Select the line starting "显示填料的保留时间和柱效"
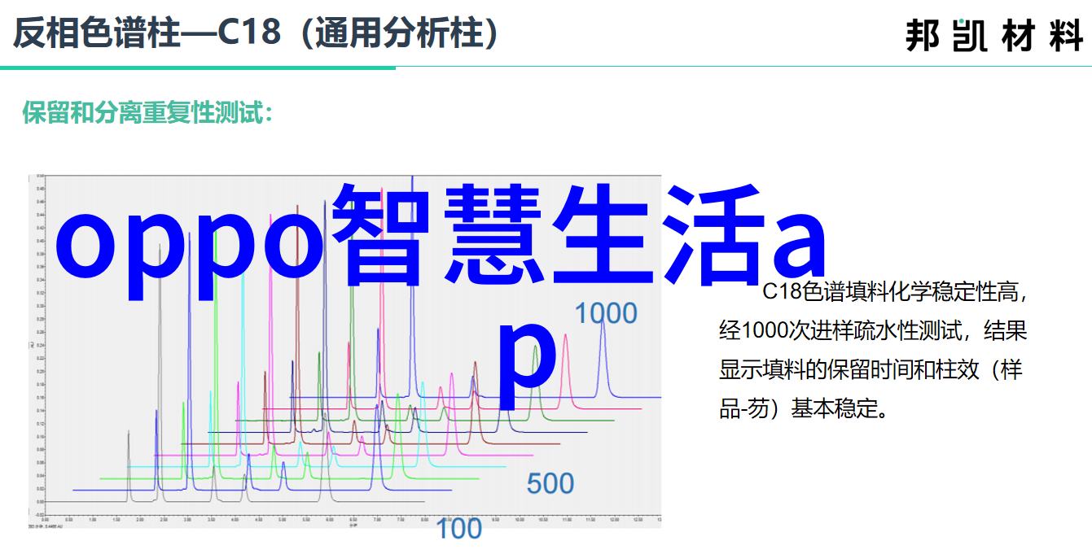The image size is (1092, 554). pos(871,370)
